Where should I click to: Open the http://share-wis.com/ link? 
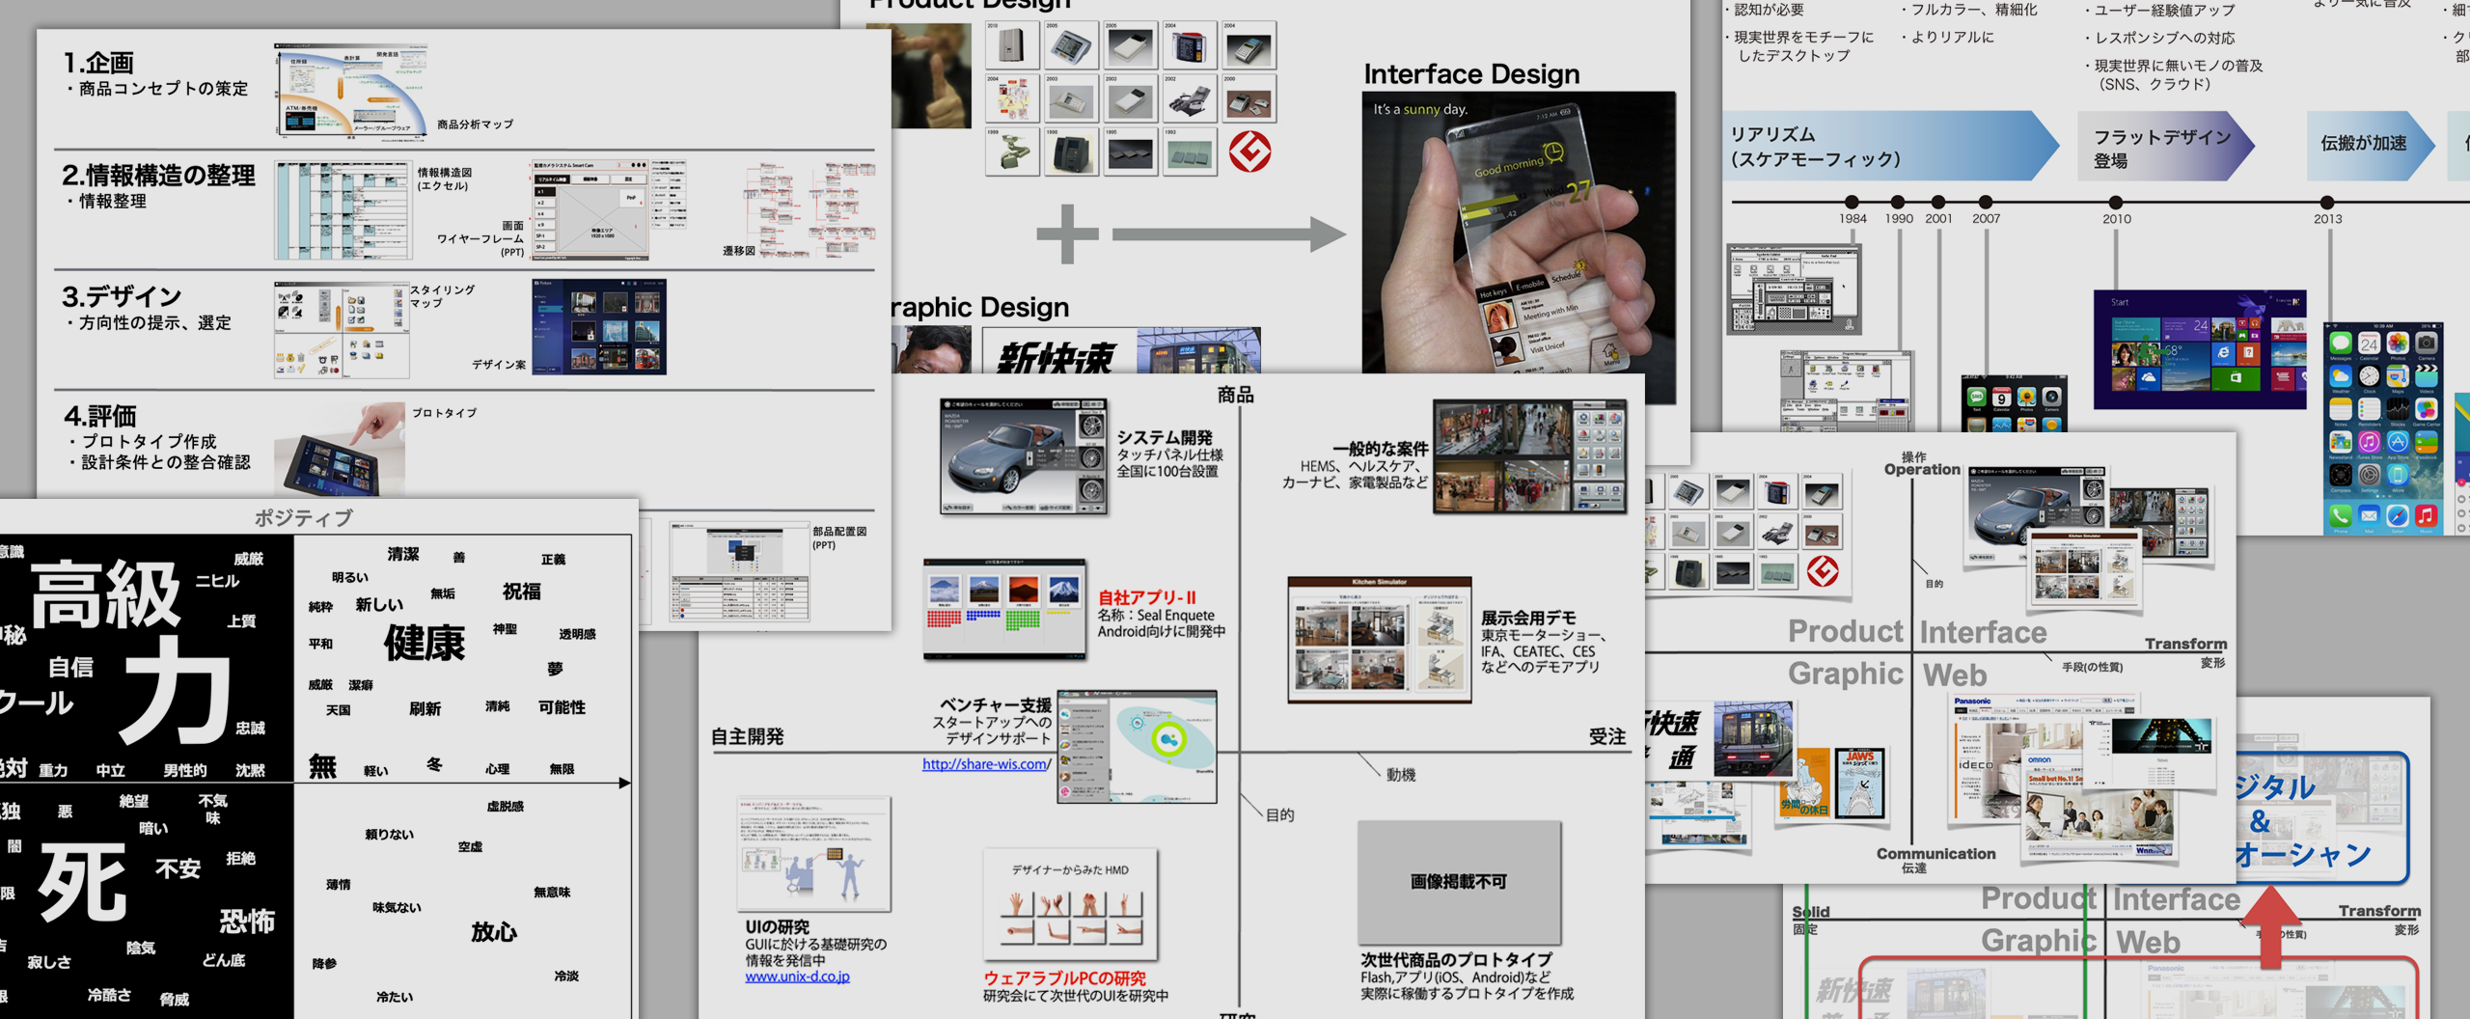(986, 764)
